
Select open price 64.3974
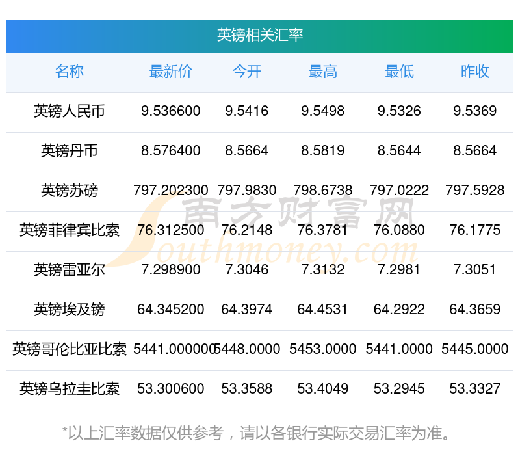[247, 310]
